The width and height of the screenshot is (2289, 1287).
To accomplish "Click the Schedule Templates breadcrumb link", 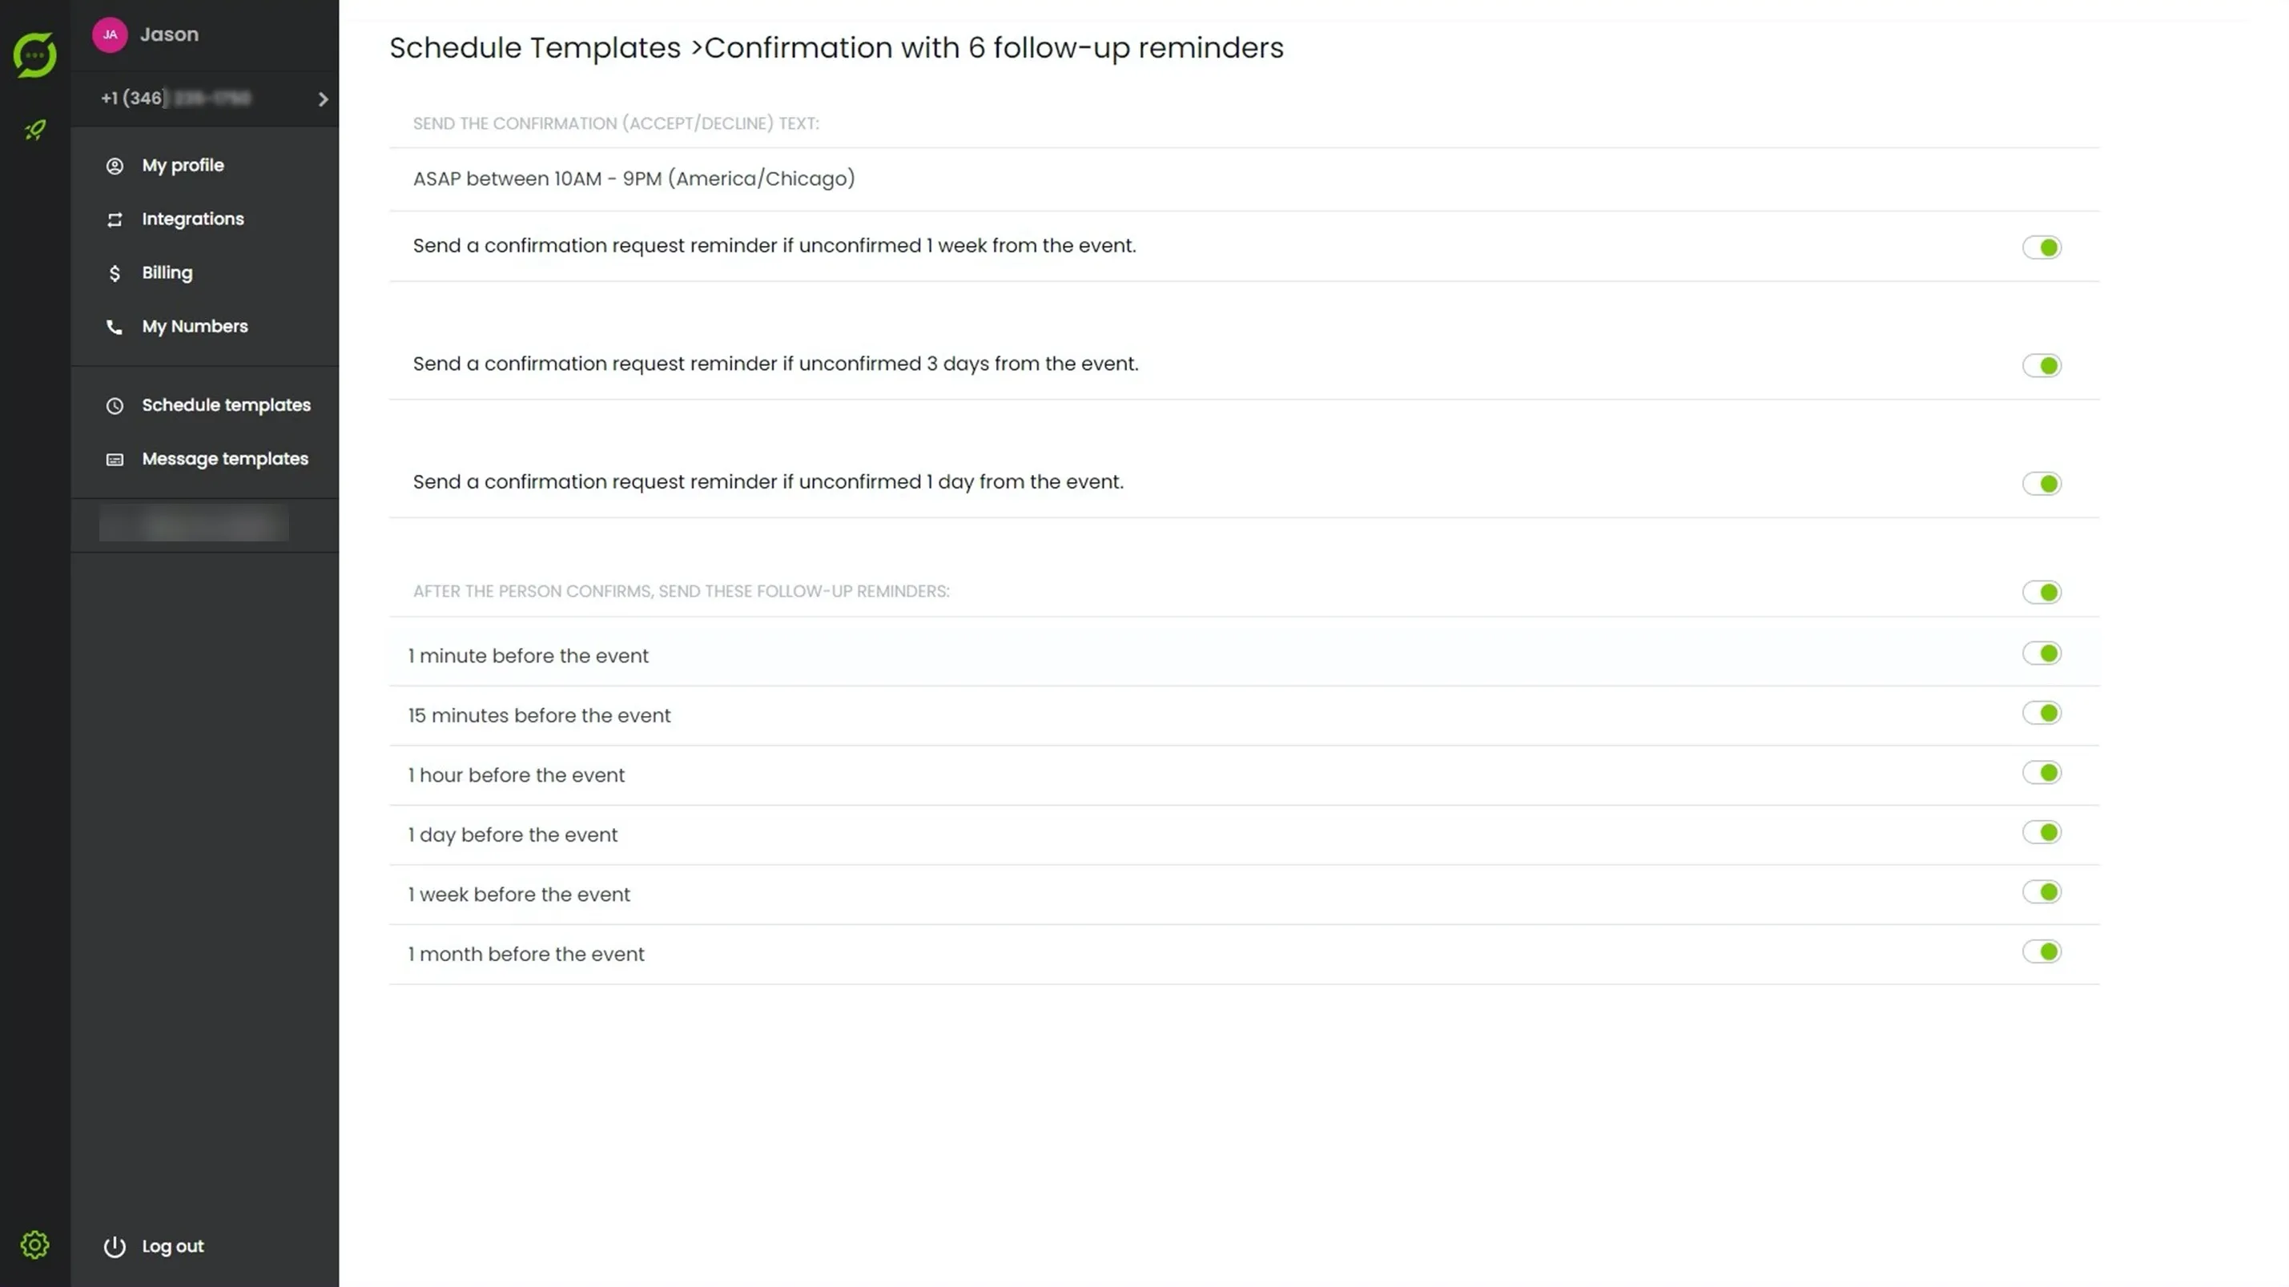I will [x=535, y=48].
